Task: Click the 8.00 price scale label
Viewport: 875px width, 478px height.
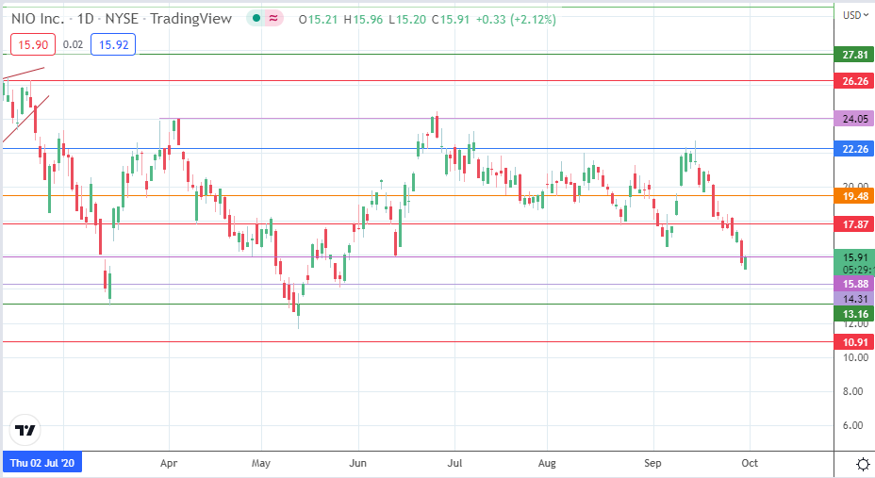Action: 852,391
